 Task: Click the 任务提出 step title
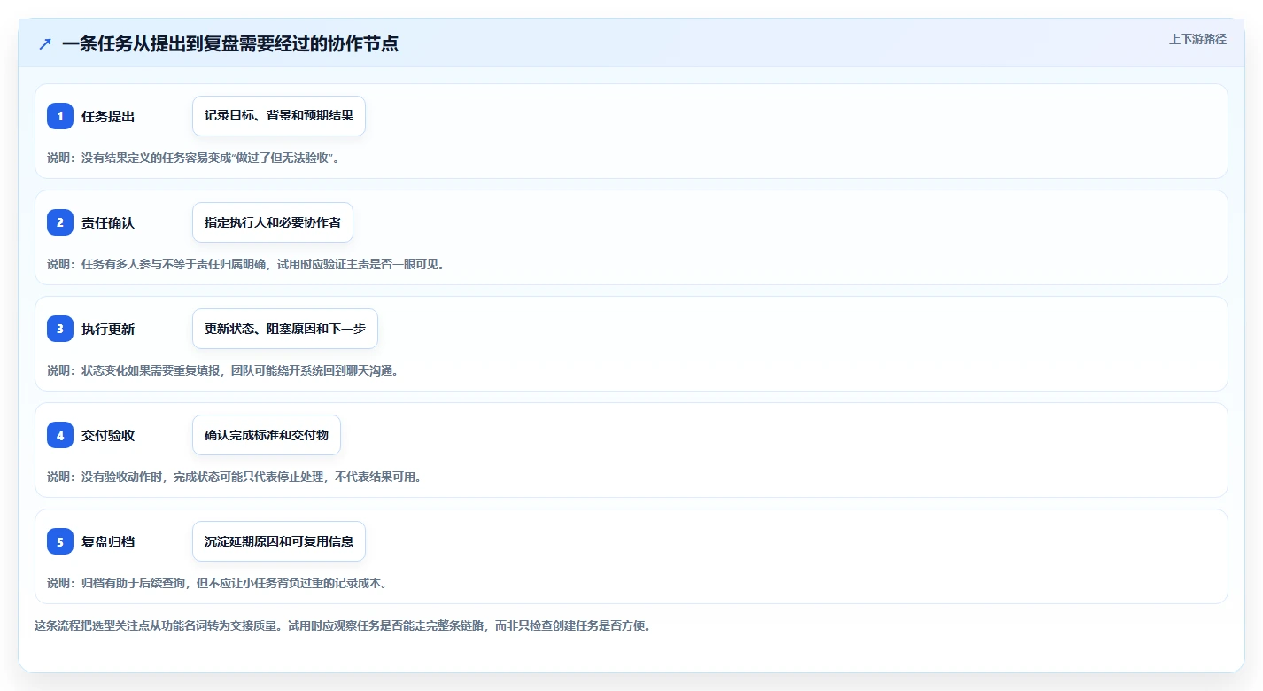[108, 116]
